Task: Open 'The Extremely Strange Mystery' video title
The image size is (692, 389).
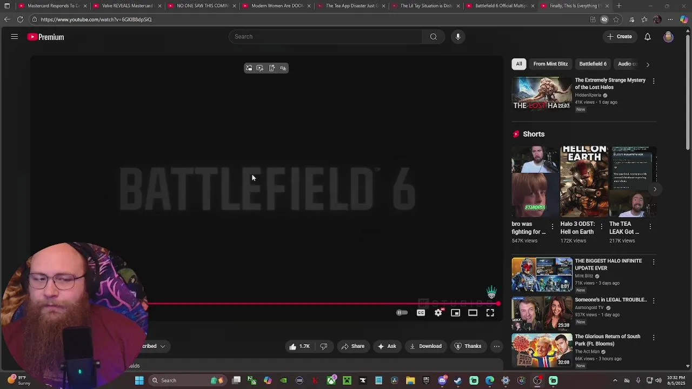Action: coord(610,84)
